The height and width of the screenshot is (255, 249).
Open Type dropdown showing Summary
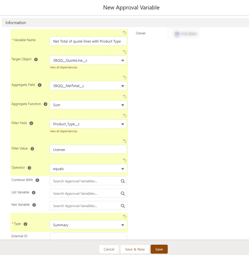pos(88,225)
